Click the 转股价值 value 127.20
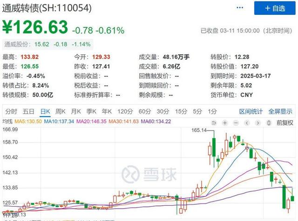Screen dimensions: 298x221 click(x=250, y=66)
